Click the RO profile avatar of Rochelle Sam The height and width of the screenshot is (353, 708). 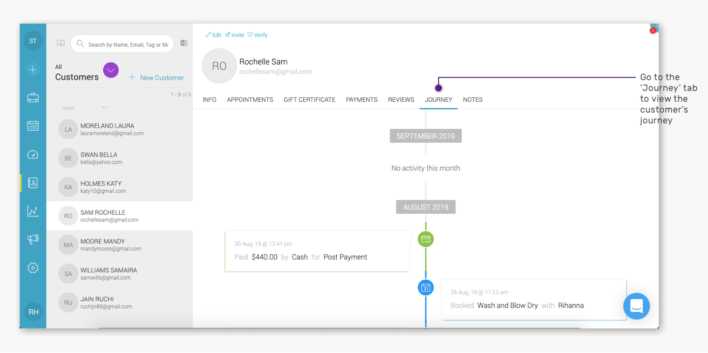click(219, 66)
